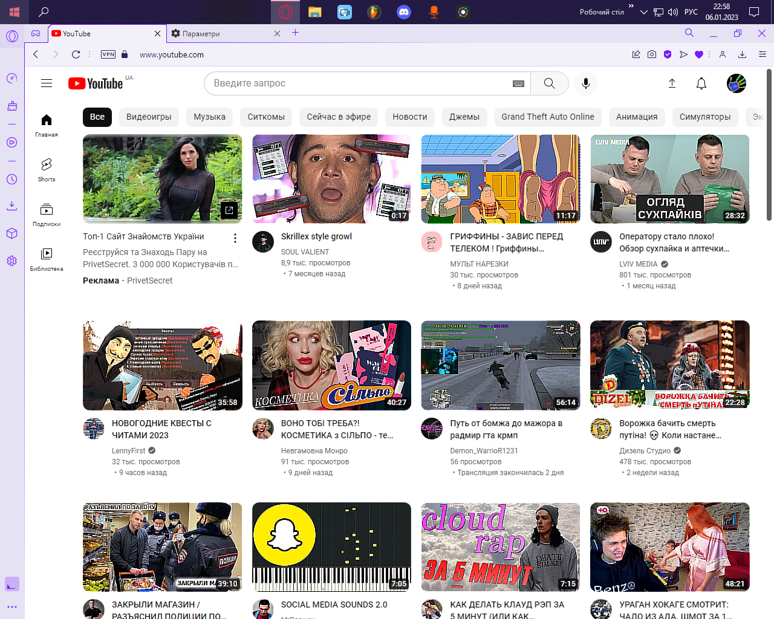Open the Skrillex style growl video title
This screenshot has height=619, width=774.
(x=316, y=236)
